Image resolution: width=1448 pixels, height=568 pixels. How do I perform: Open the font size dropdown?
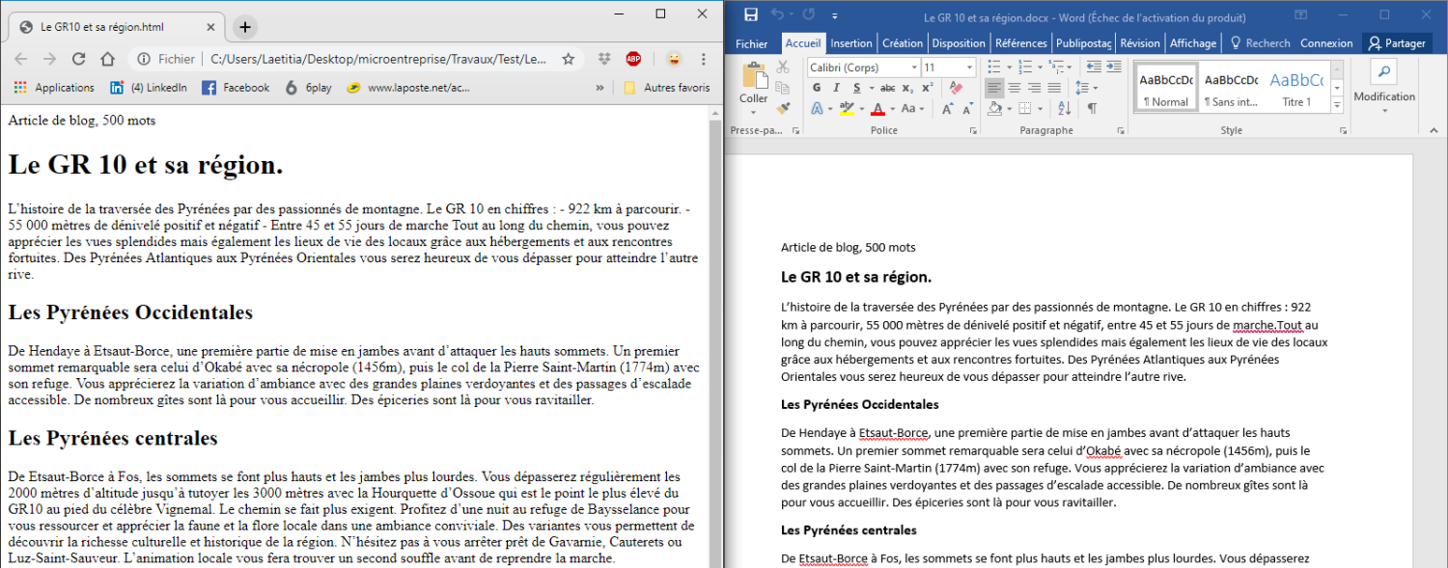tap(969, 68)
